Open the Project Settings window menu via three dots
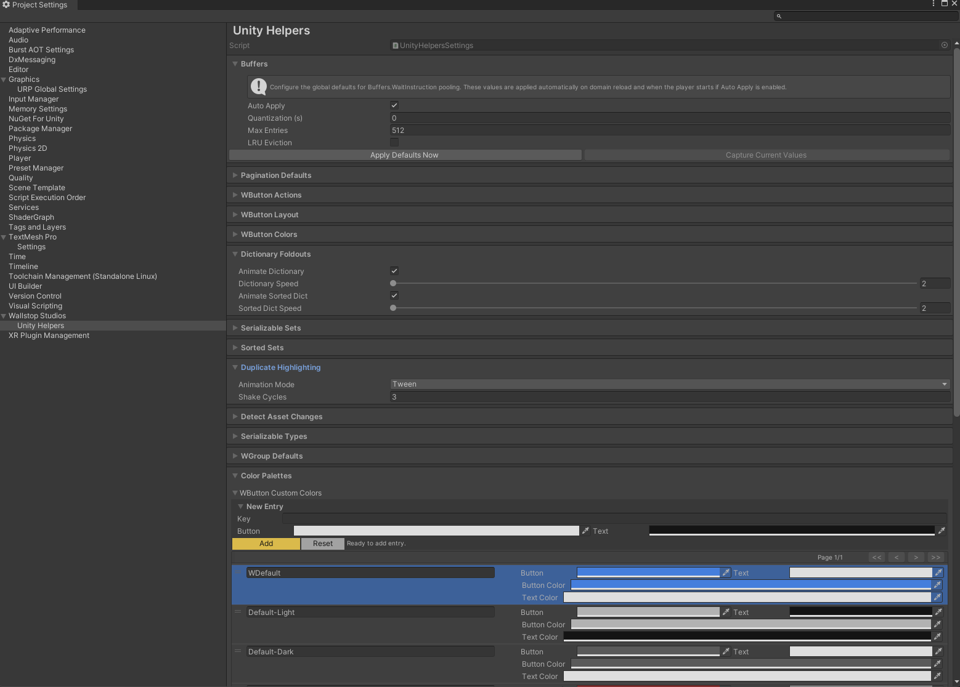The image size is (960, 687). [x=933, y=4]
